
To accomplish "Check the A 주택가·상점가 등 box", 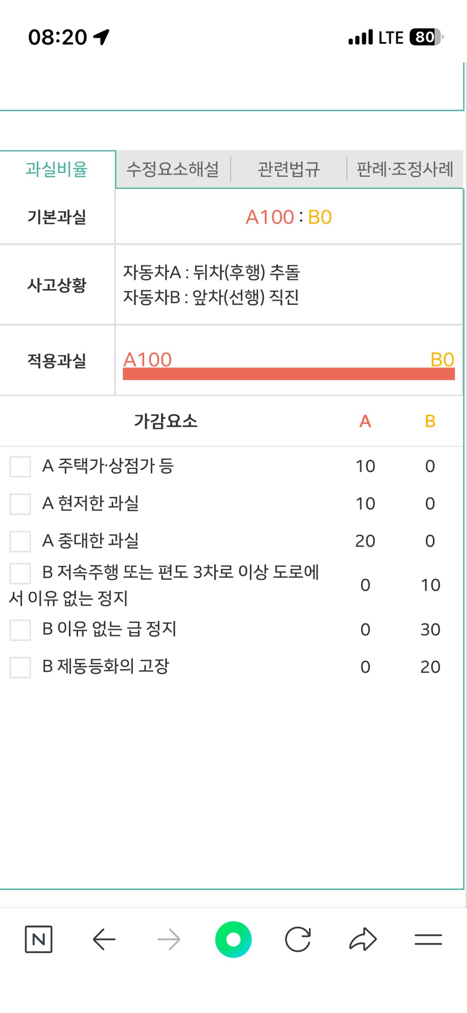I will click(x=20, y=466).
